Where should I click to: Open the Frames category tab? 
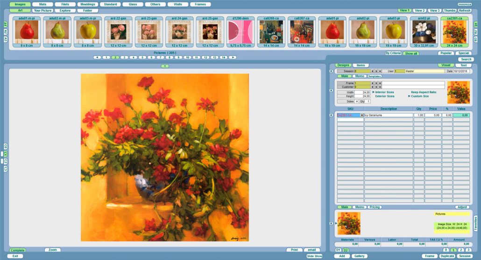pyautogui.click(x=200, y=4)
